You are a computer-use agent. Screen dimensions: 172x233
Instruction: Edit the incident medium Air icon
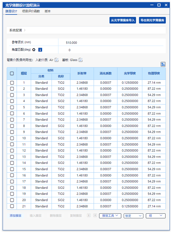57,60
